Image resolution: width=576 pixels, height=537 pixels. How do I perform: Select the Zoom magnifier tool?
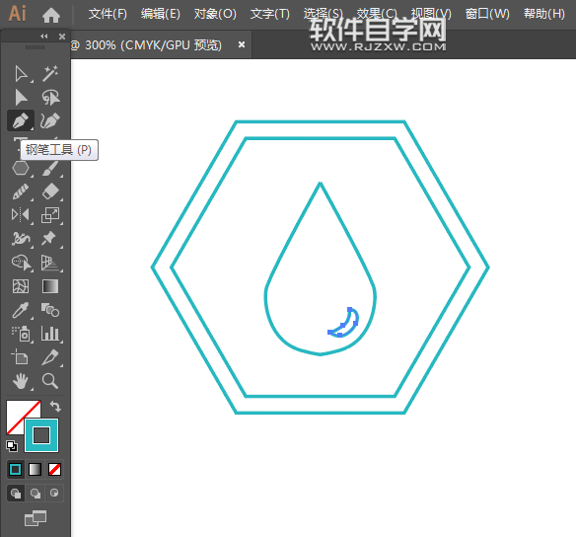tap(50, 381)
